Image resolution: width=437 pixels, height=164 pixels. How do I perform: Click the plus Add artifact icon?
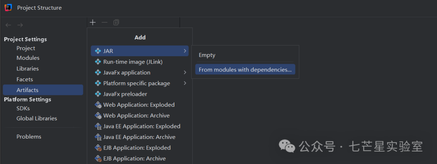pos(93,23)
